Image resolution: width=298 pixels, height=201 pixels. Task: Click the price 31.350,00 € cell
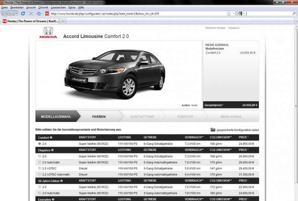pyautogui.click(x=246, y=175)
